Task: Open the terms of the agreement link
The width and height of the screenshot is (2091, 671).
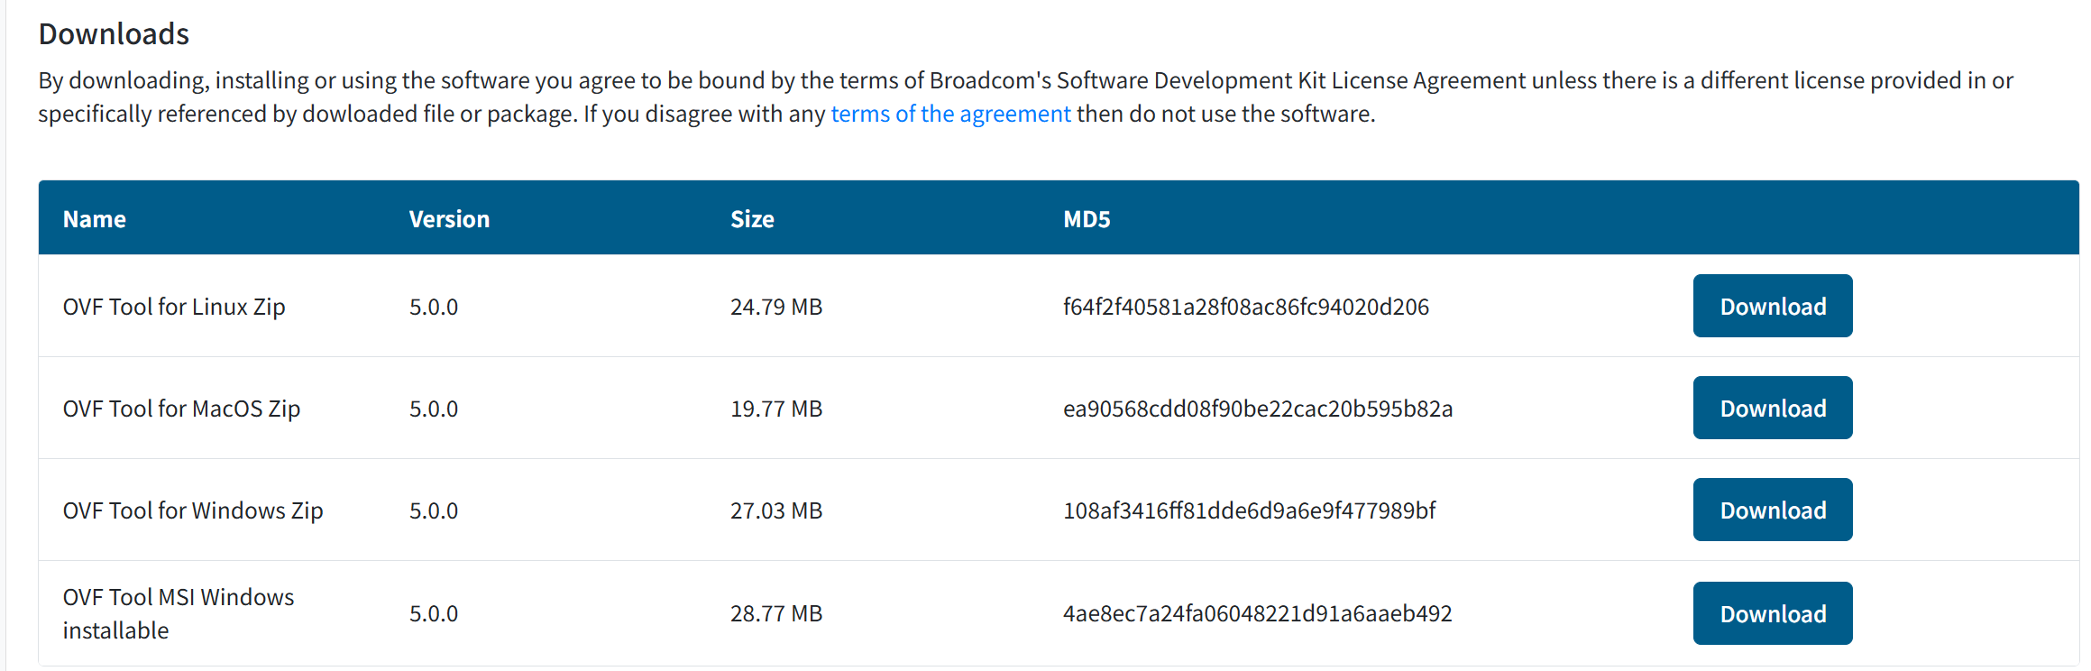Action: tap(950, 114)
